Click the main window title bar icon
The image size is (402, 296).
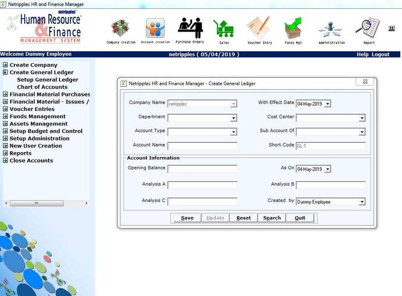[x=3, y=4]
